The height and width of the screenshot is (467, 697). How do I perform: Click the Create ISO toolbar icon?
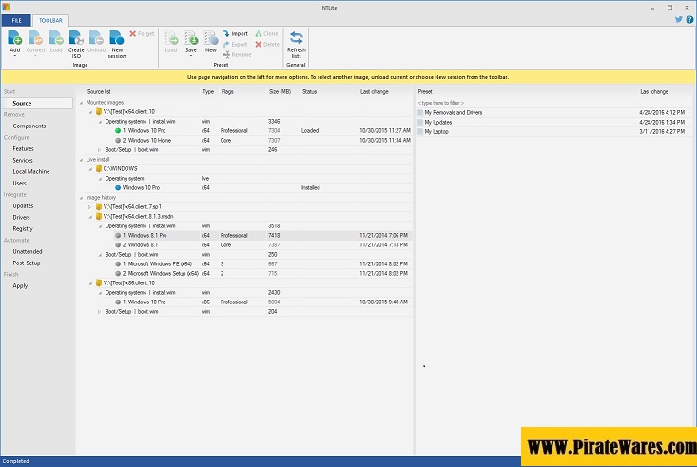coord(76,38)
